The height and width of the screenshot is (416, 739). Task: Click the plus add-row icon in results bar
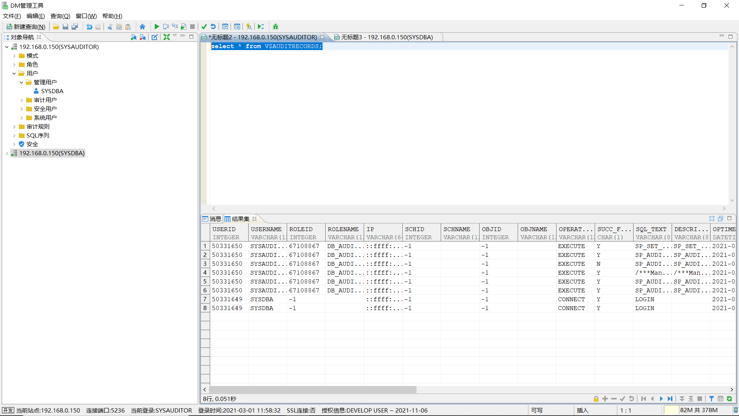click(x=605, y=399)
